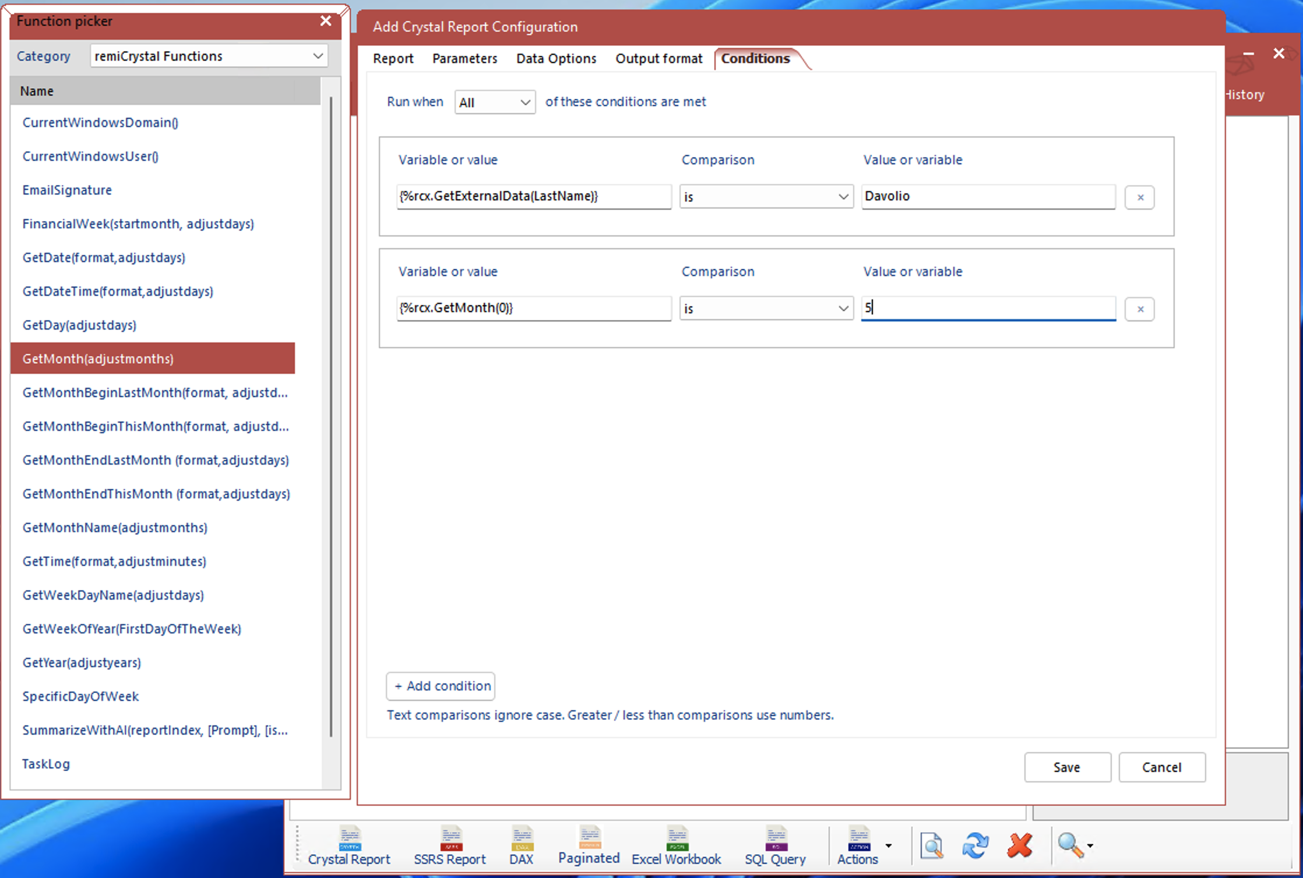
Task: Click the SSRS Report toolbar icon
Action: coord(450,846)
